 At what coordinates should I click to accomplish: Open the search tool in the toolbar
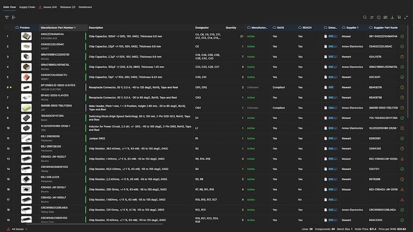coord(364,18)
